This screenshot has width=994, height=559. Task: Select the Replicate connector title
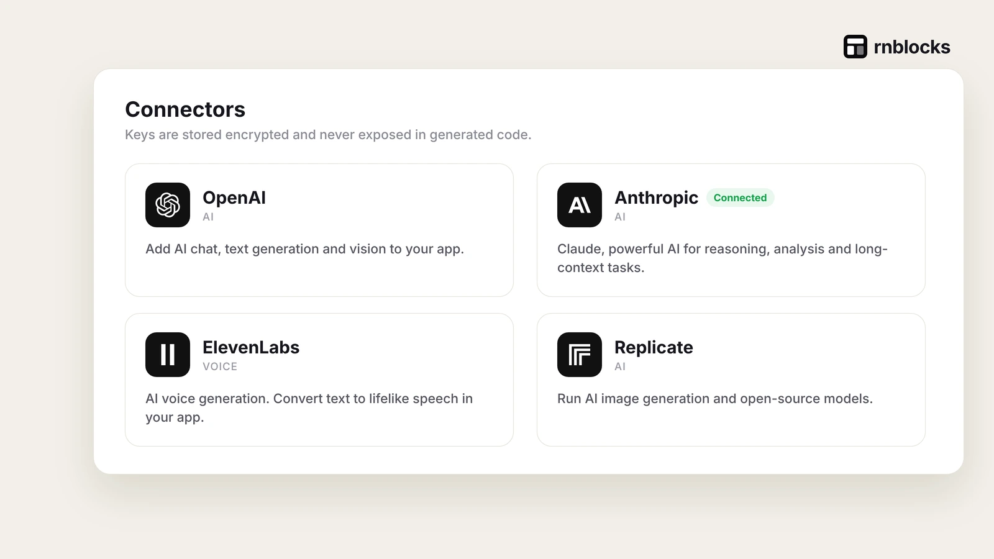[x=654, y=347]
